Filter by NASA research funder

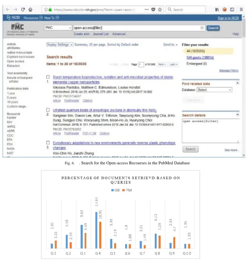[x=11, y=148]
